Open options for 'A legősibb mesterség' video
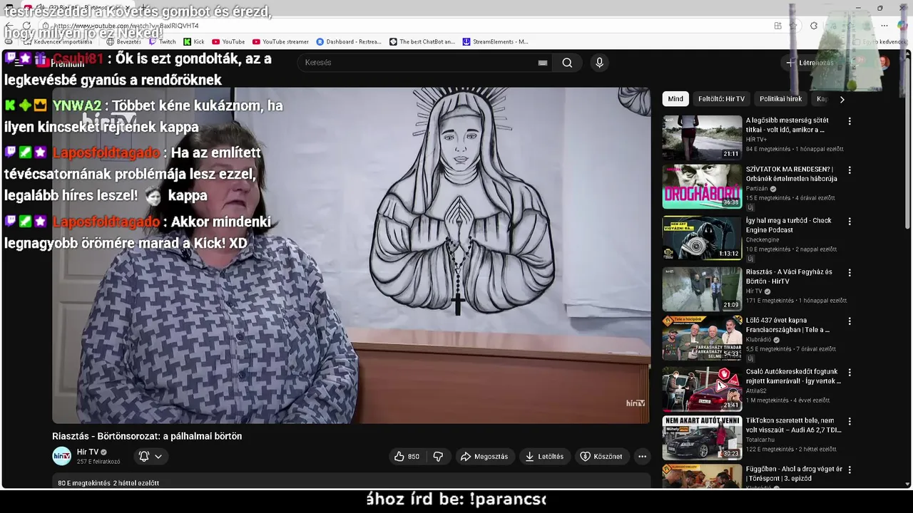 [x=850, y=121]
